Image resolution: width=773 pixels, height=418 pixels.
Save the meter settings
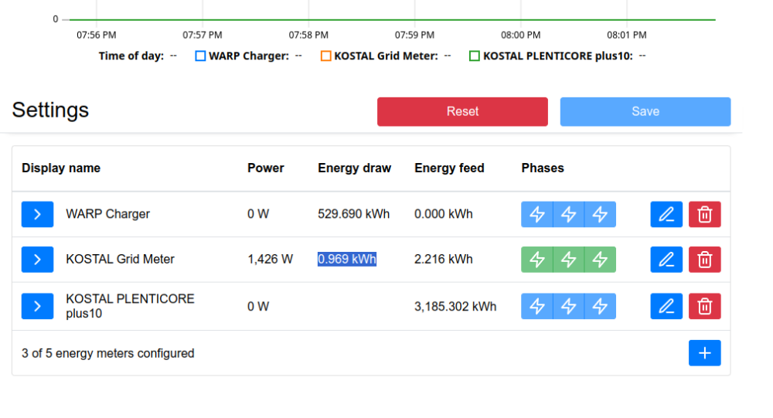(x=645, y=111)
